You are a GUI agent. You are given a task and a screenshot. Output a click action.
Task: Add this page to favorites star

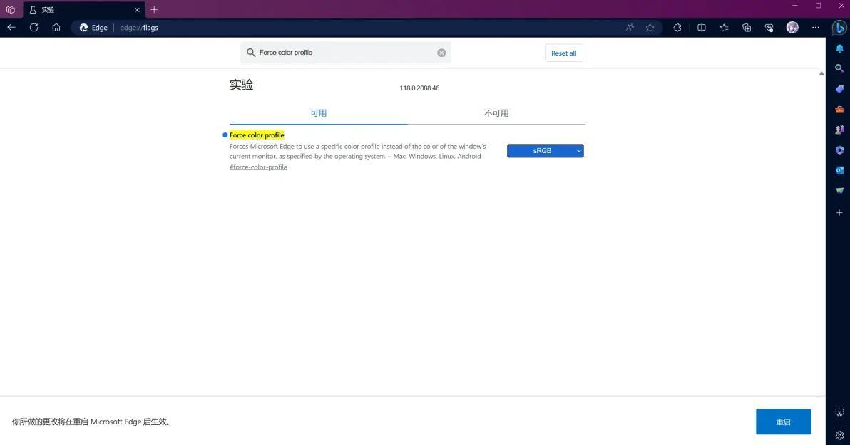(650, 28)
